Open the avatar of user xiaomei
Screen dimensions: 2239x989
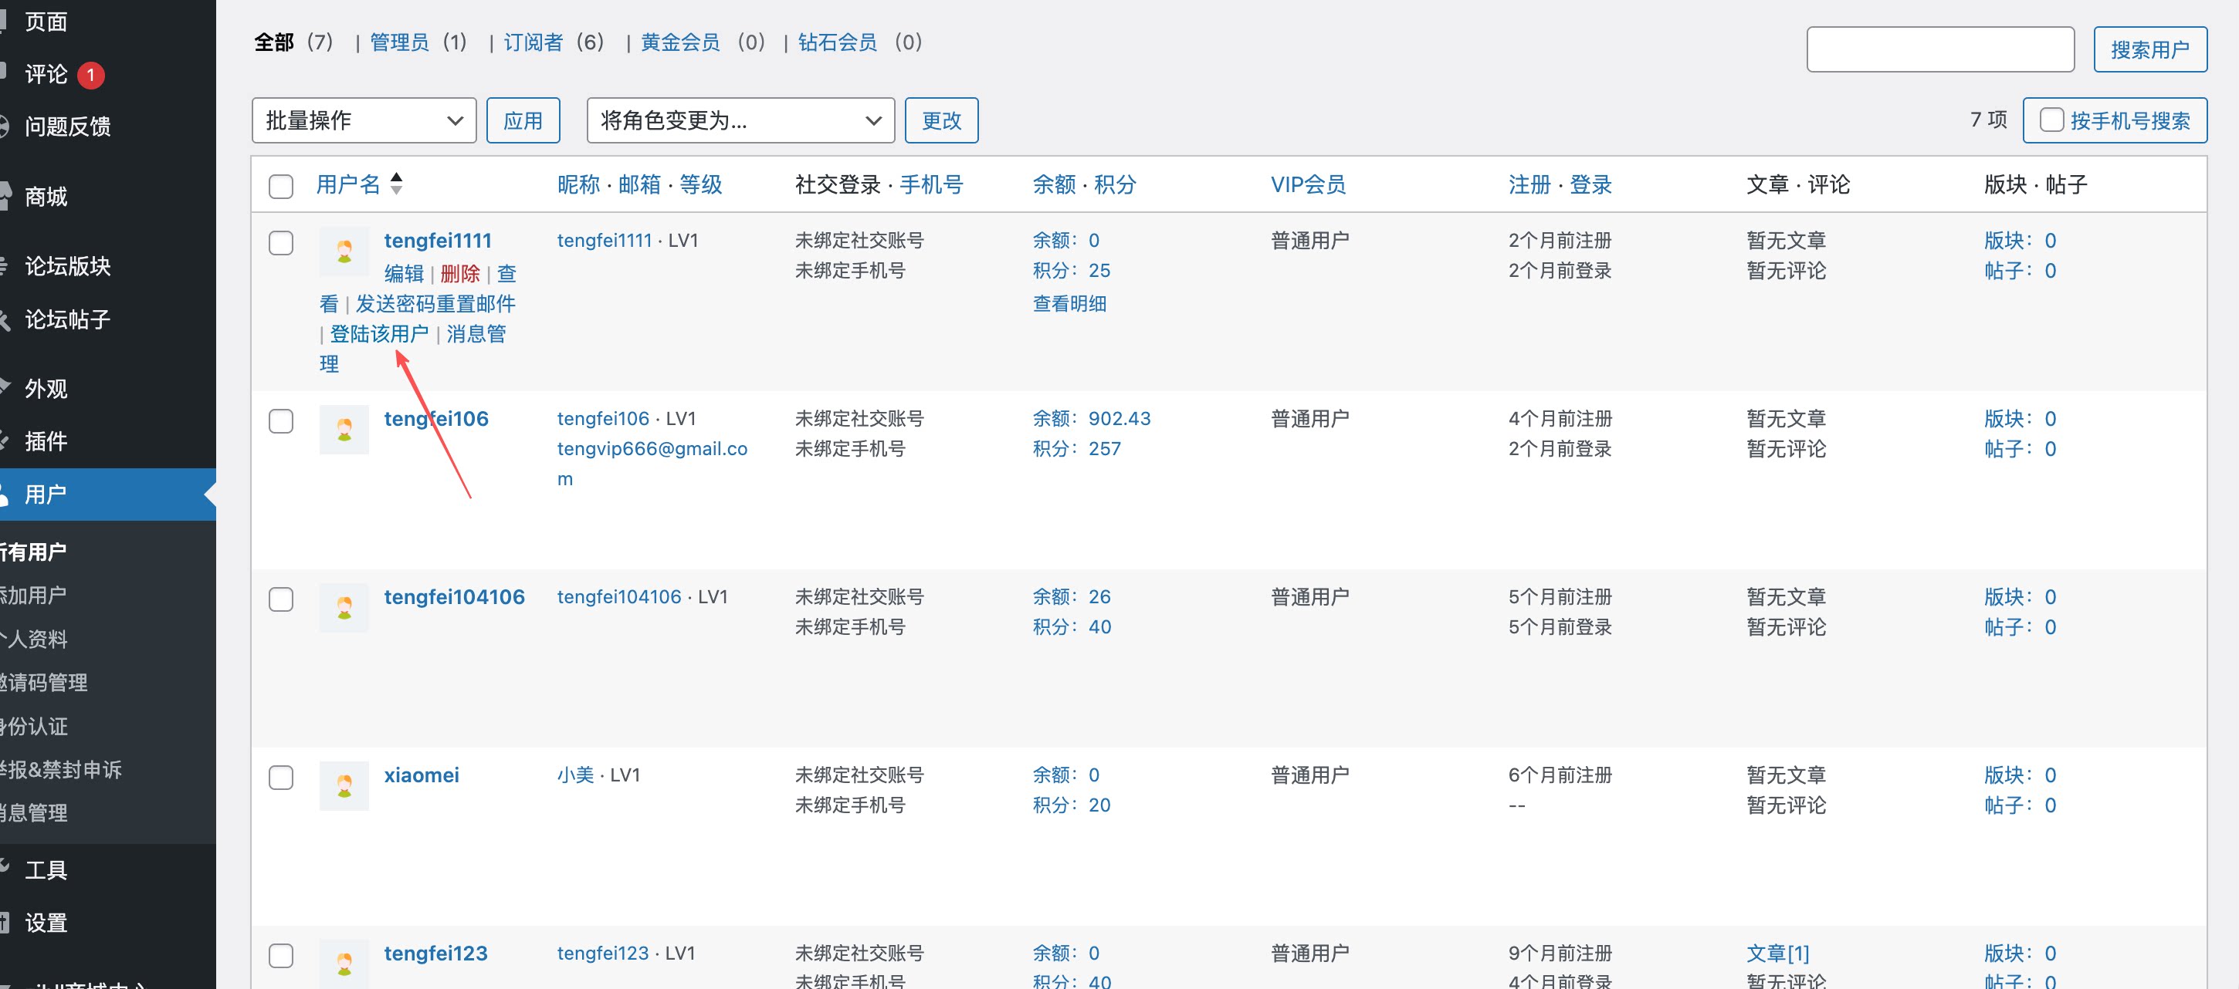[344, 786]
